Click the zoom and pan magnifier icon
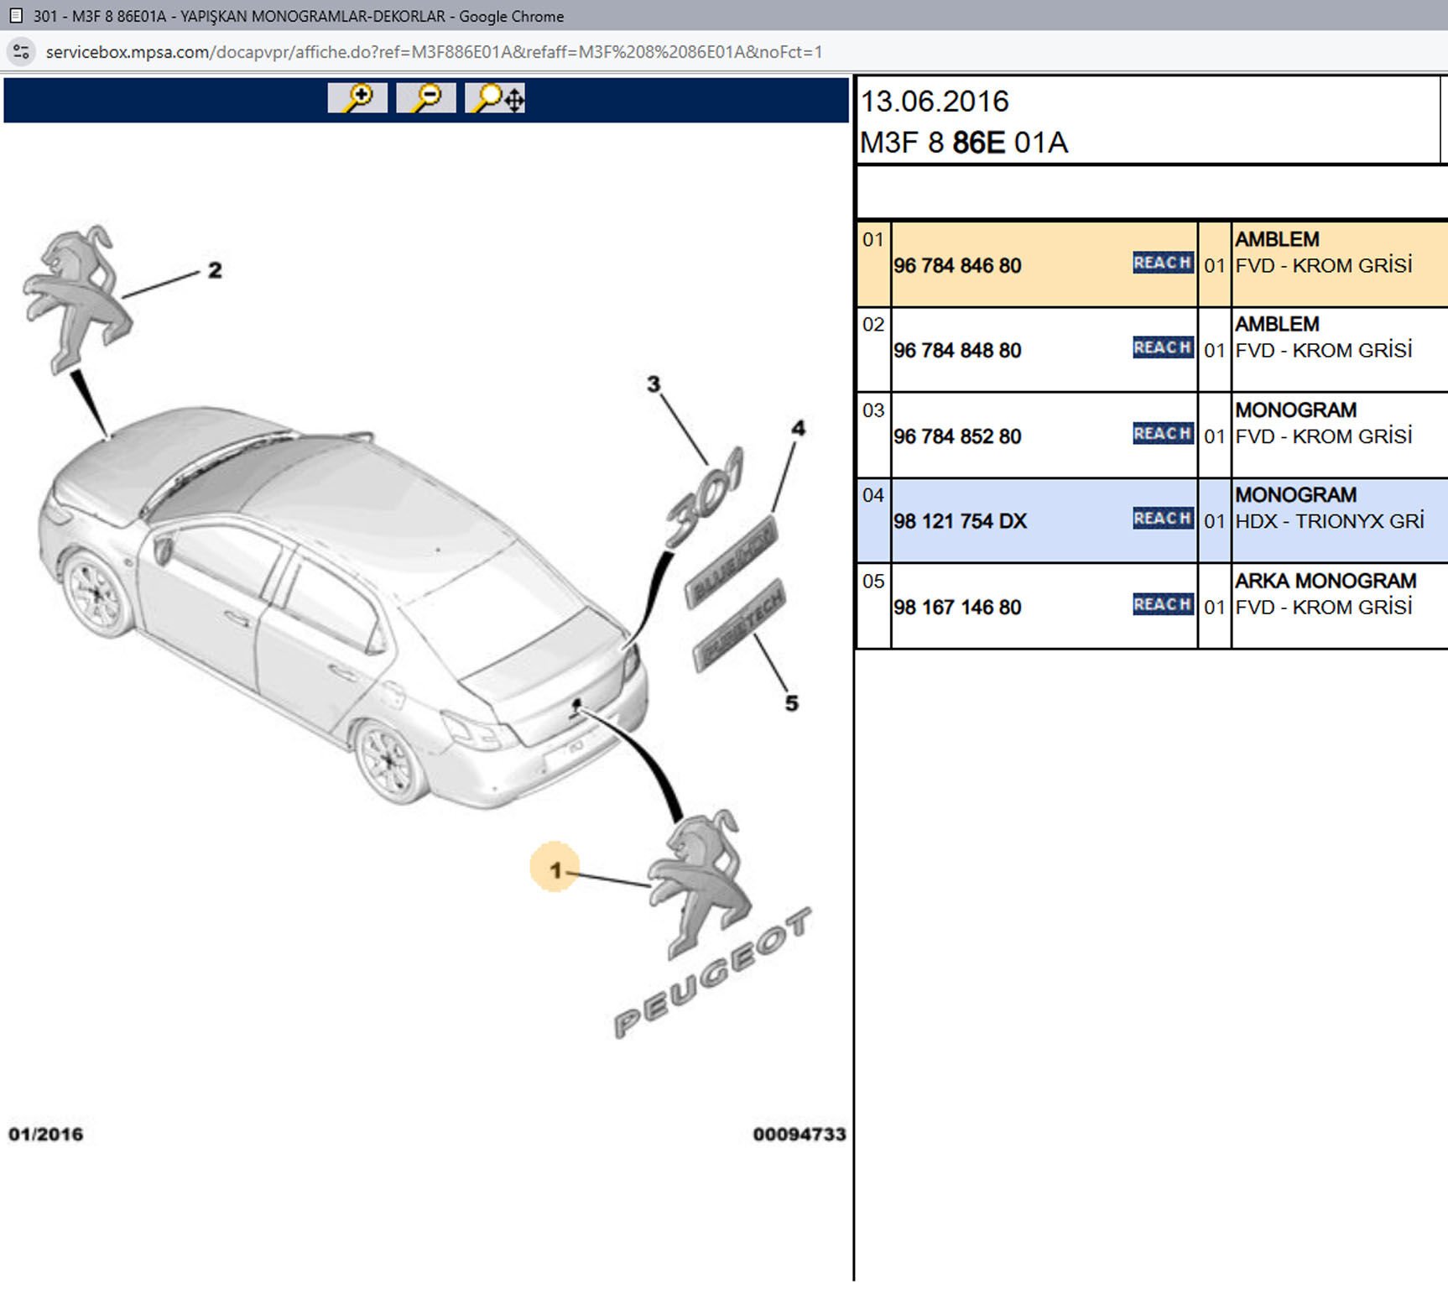Screen dimensions: 1448x1289 pyautogui.click(x=496, y=98)
